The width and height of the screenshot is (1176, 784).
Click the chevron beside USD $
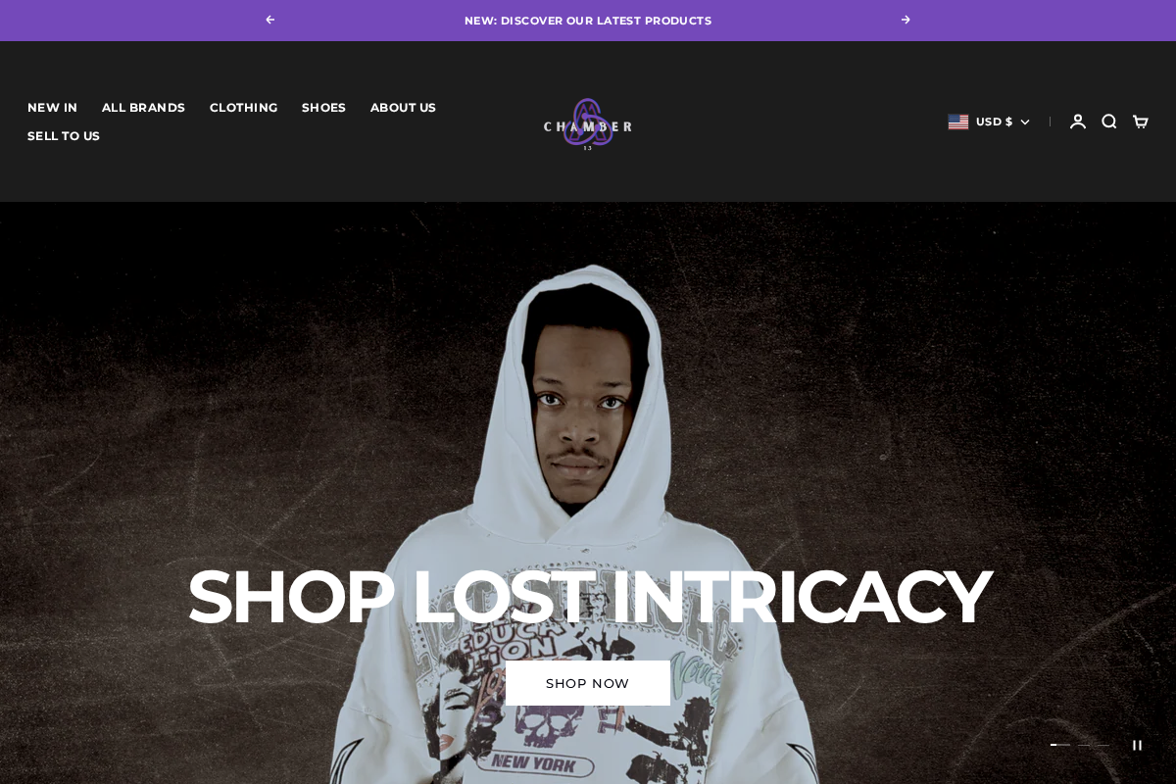(x=1025, y=122)
